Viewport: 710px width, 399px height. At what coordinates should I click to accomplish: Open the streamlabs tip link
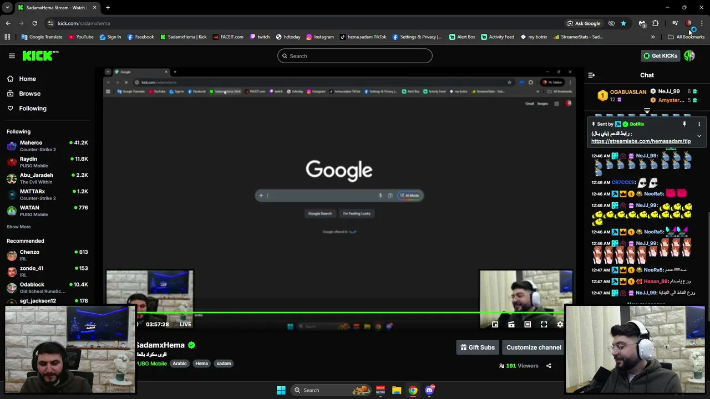click(641, 141)
